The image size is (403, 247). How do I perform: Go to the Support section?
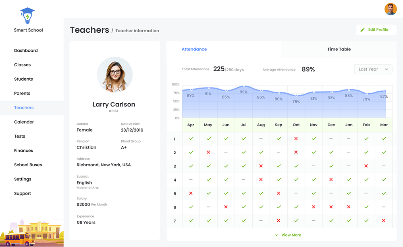click(22, 193)
